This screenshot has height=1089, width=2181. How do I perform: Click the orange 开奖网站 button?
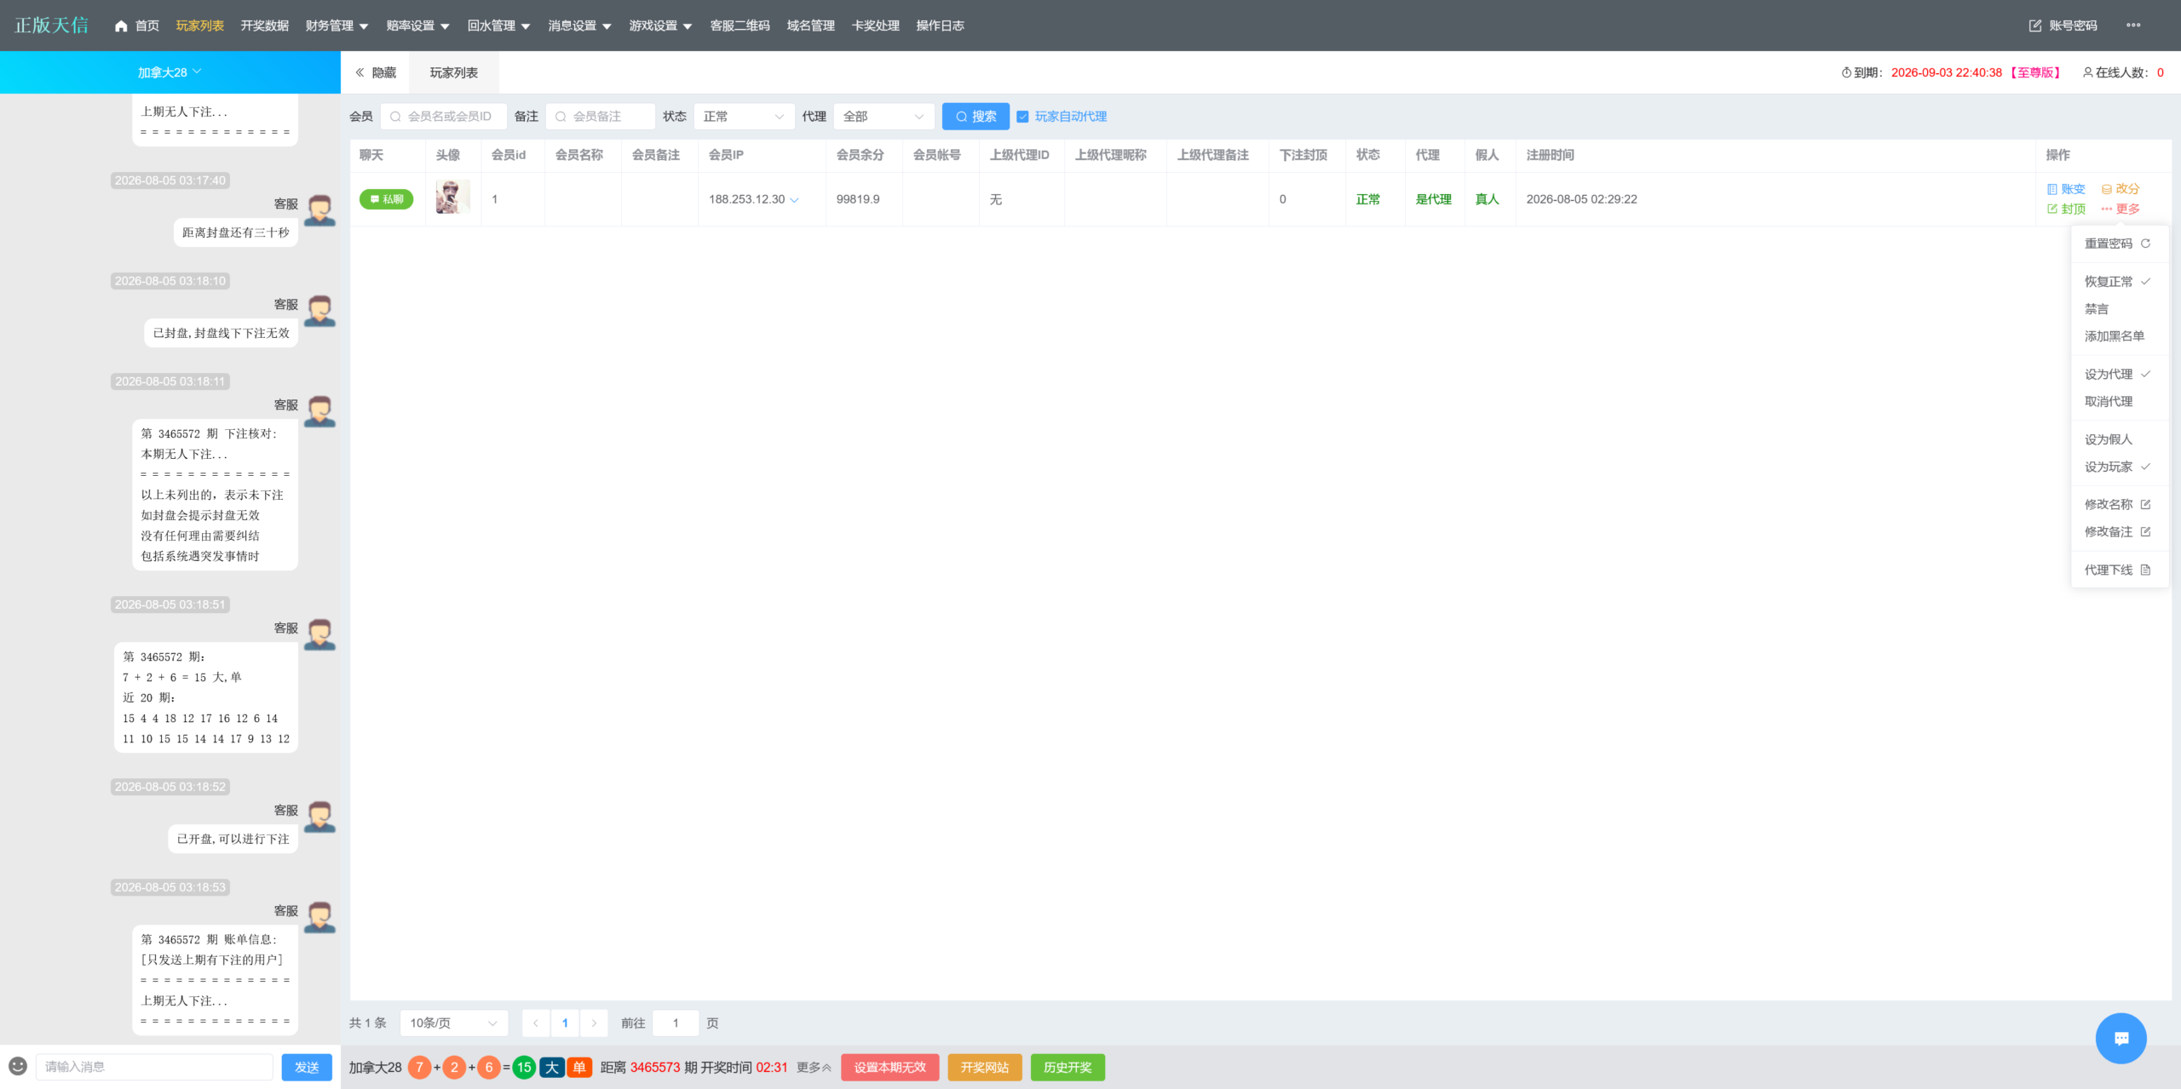pos(984,1067)
